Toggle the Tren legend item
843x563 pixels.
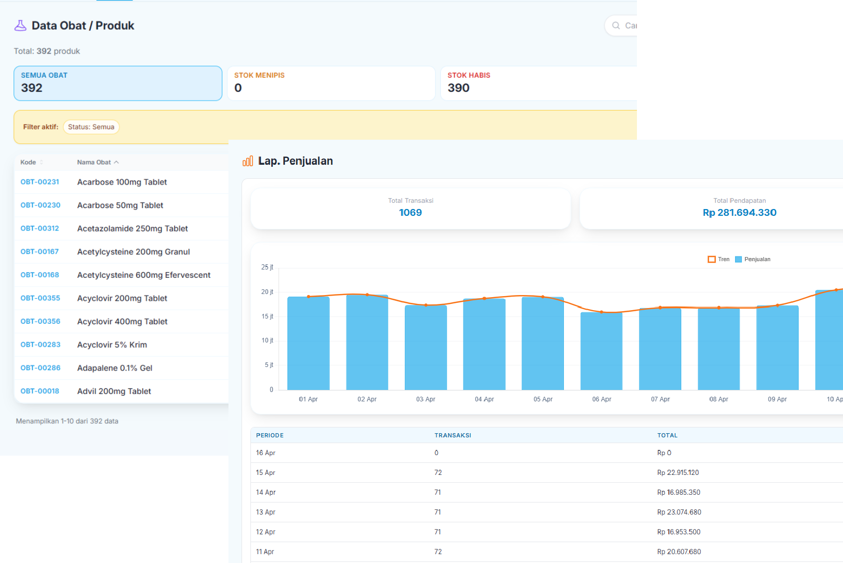click(718, 259)
